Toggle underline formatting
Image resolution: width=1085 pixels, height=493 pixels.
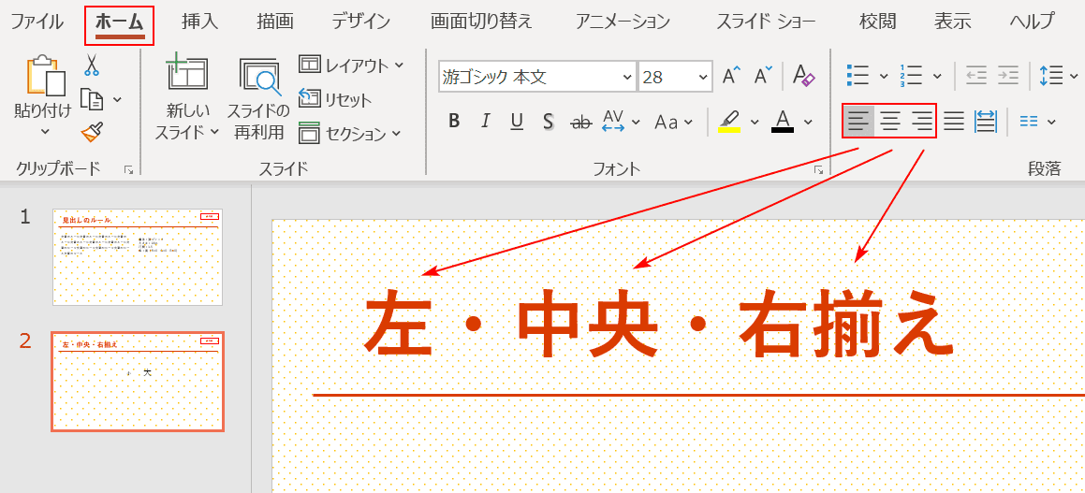click(x=516, y=122)
